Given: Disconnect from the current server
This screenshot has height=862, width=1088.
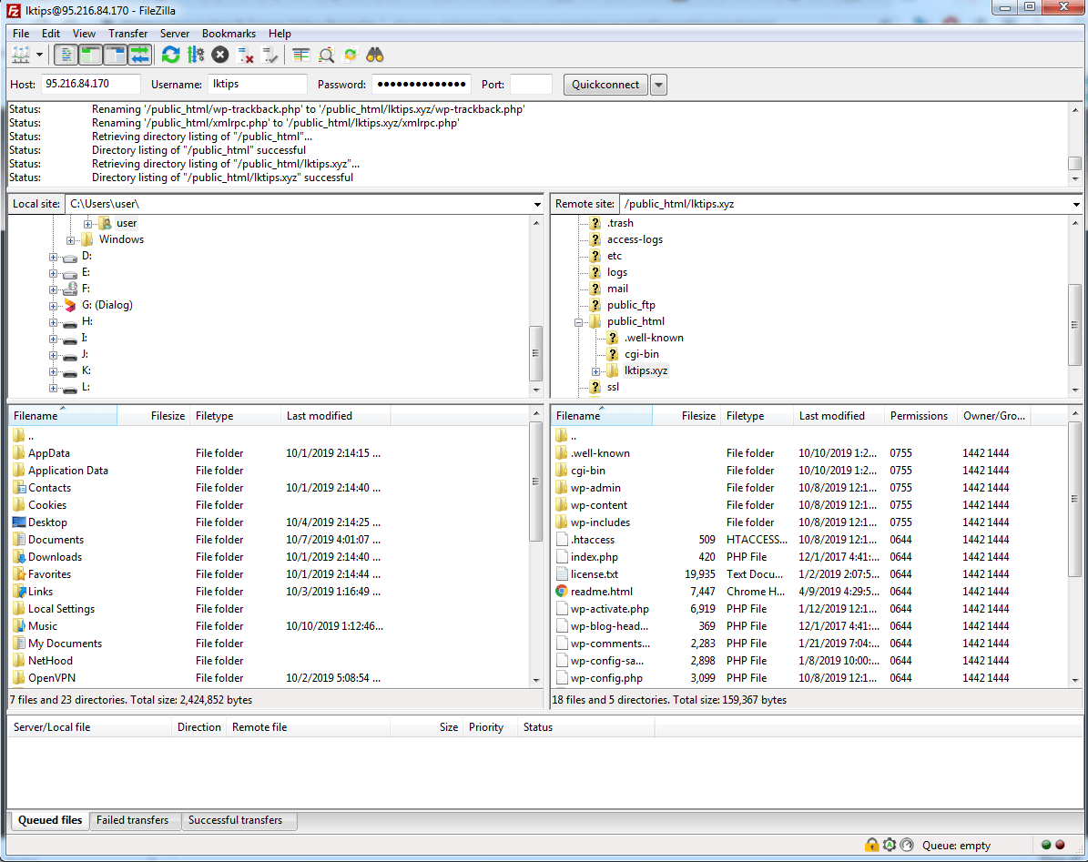Looking at the screenshot, I should tap(245, 55).
